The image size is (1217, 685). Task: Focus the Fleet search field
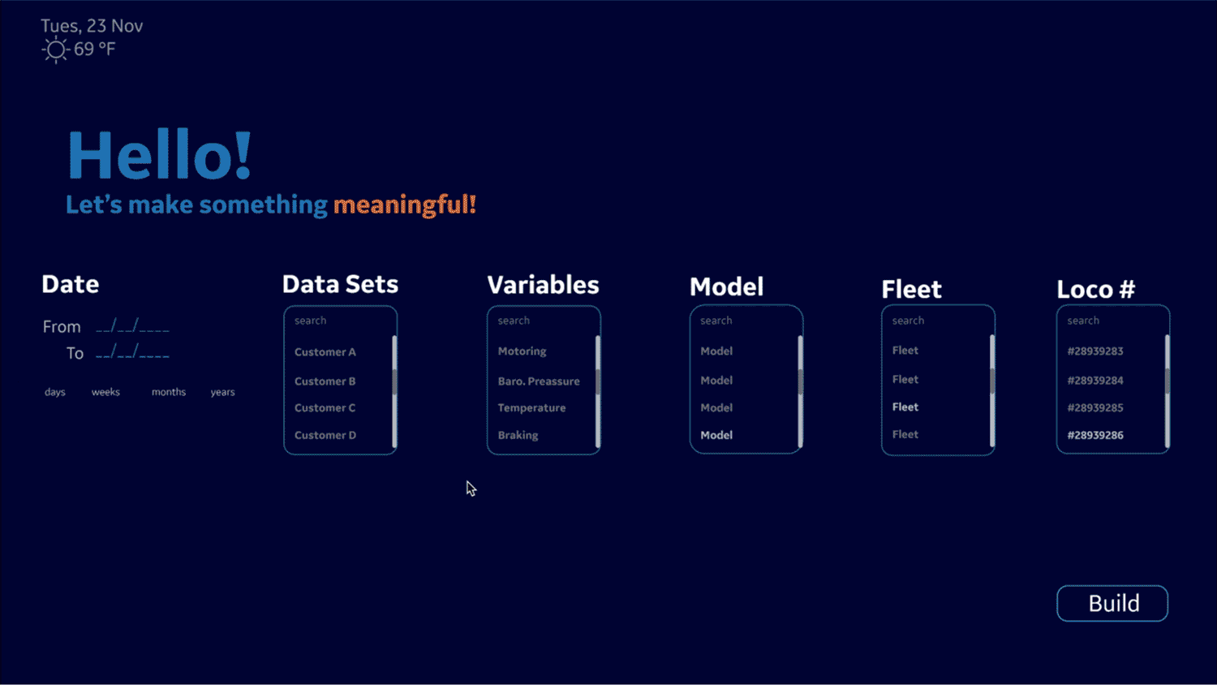[x=938, y=321]
